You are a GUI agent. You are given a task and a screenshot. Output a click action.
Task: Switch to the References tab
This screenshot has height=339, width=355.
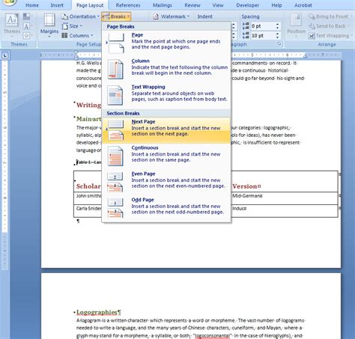[128, 5]
